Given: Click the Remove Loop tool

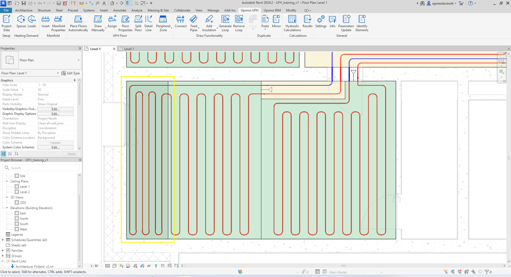Looking at the screenshot, I should pos(239,23).
